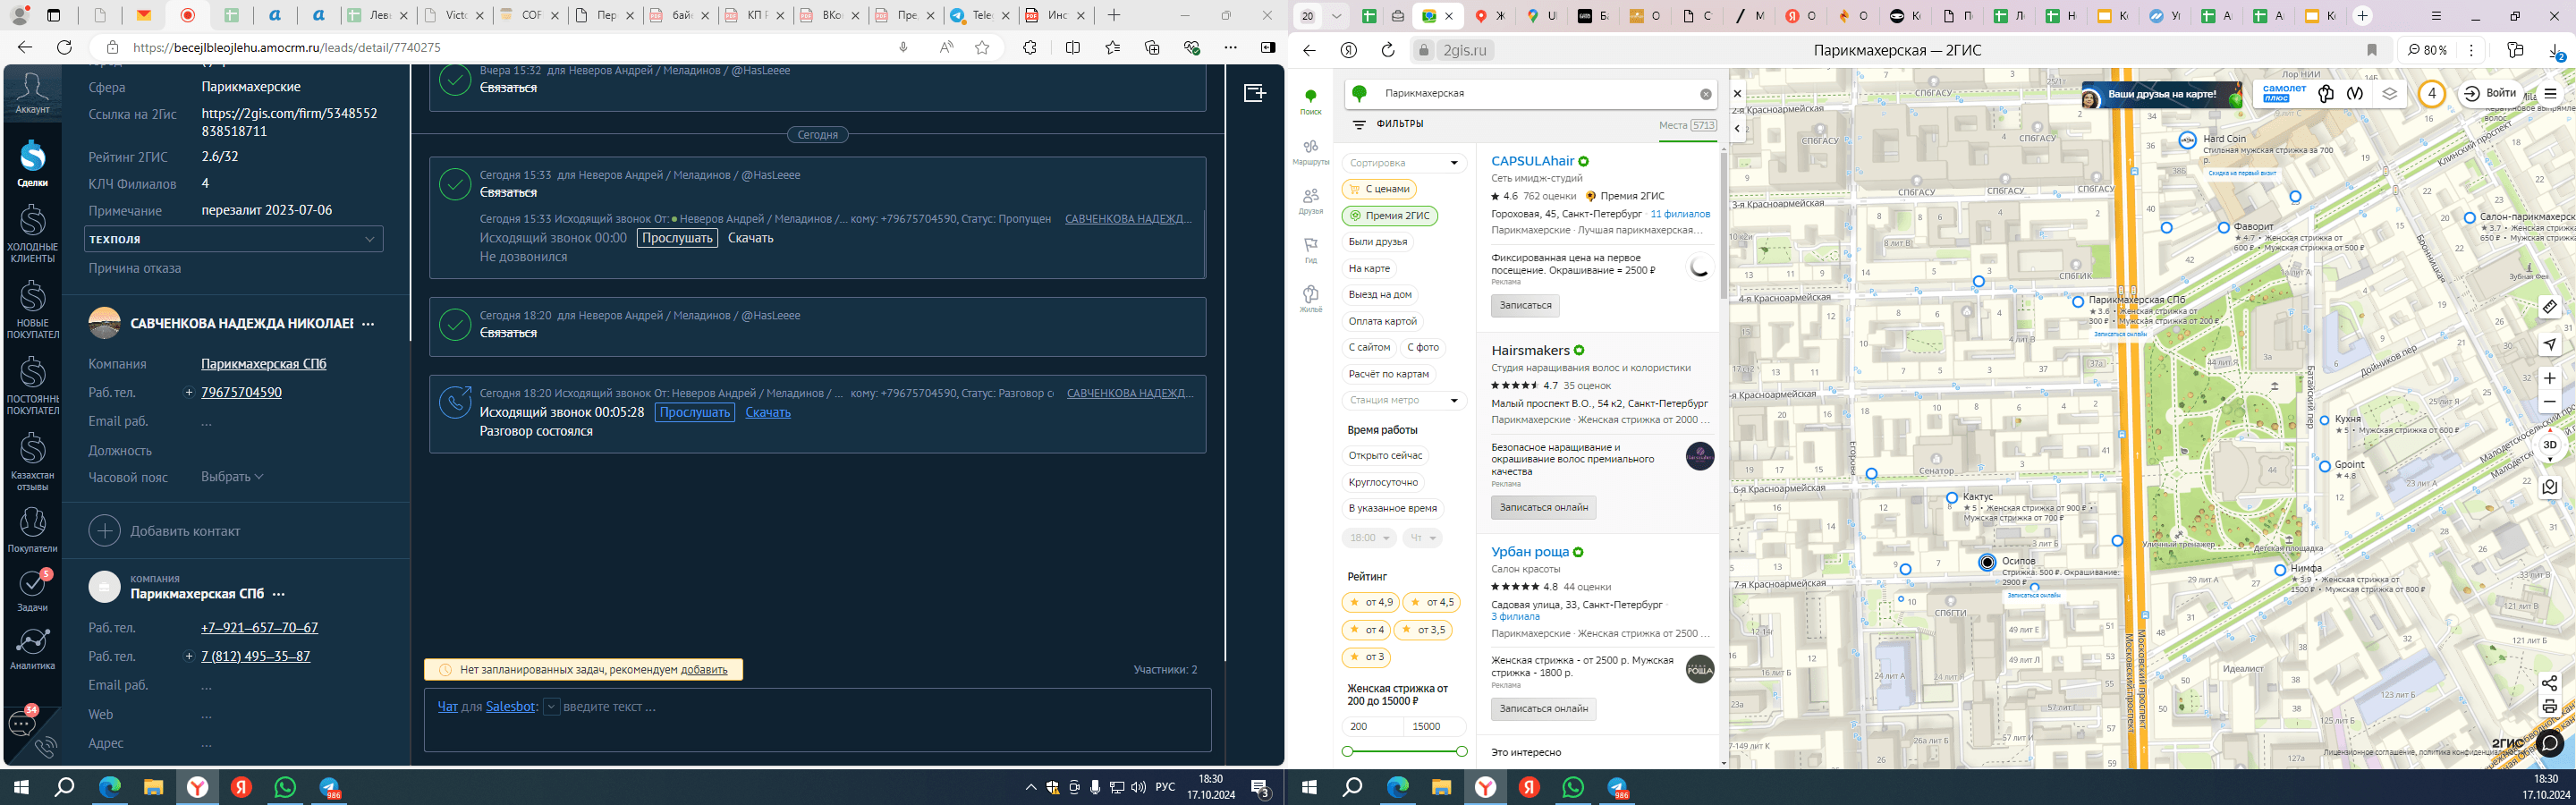This screenshot has width=2576, height=805.
Task: Click the Маршруты icon in 2GIS
Action: point(1310,152)
